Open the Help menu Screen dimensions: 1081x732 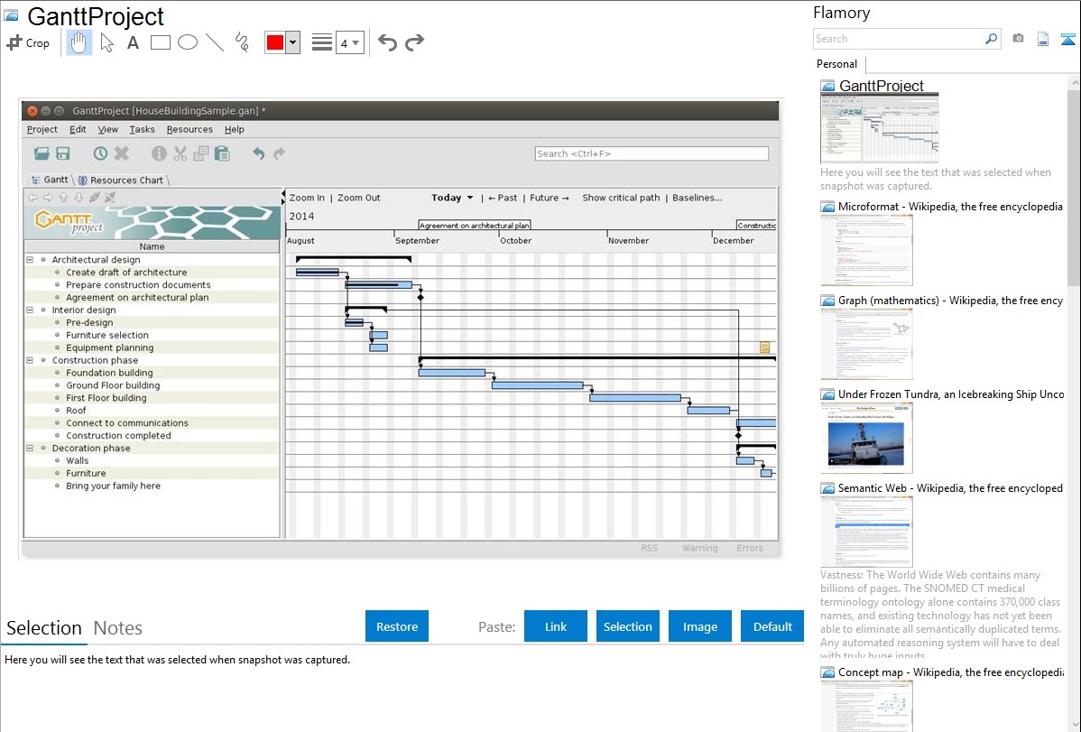(235, 130)
